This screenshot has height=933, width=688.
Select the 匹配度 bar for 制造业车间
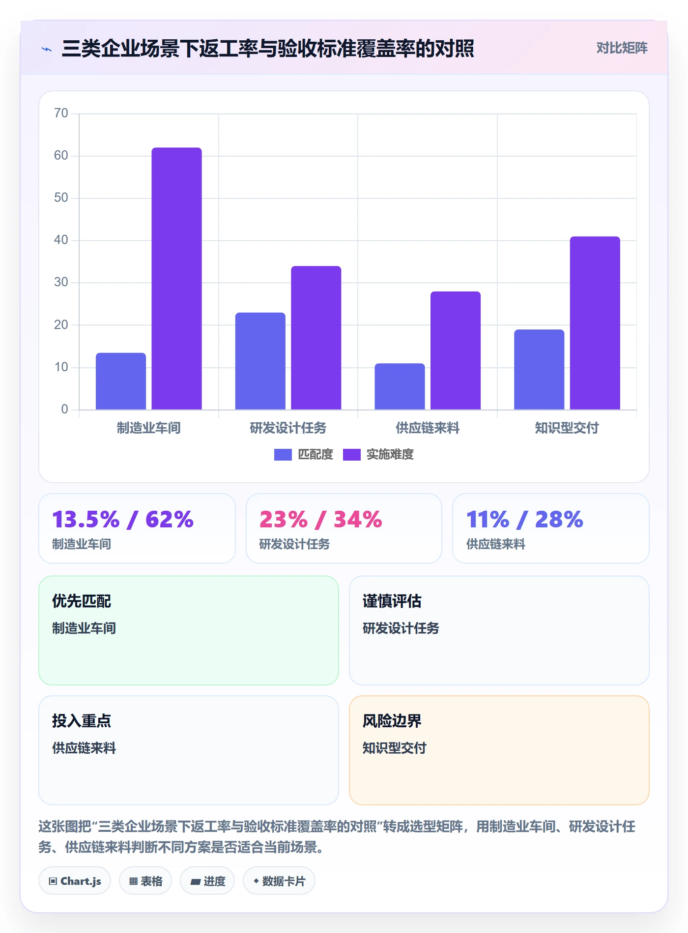coord(121,381)
